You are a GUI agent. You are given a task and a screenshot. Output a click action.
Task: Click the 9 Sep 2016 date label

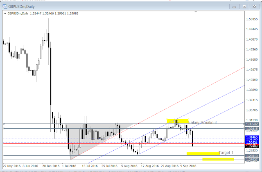(x=188, y=166)
